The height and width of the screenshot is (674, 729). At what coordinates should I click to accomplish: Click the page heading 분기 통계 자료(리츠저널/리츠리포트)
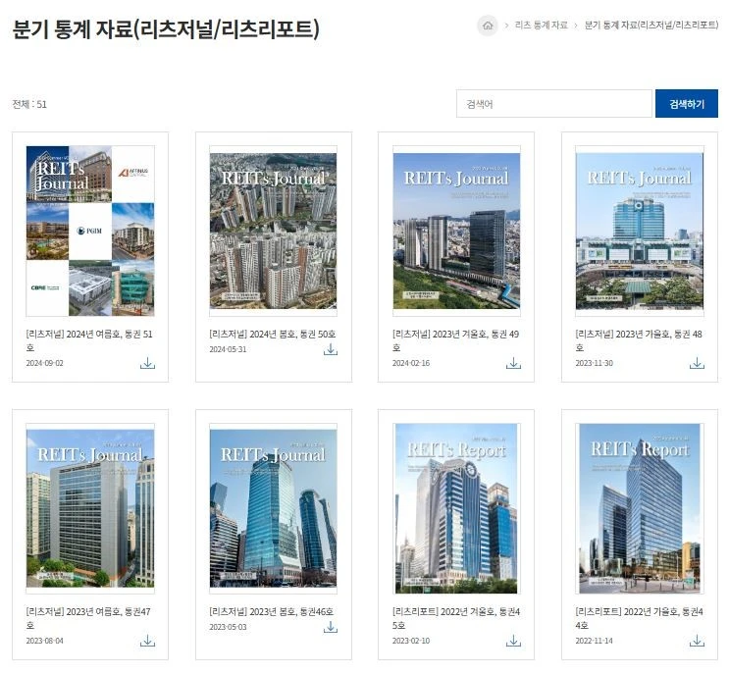166,28
